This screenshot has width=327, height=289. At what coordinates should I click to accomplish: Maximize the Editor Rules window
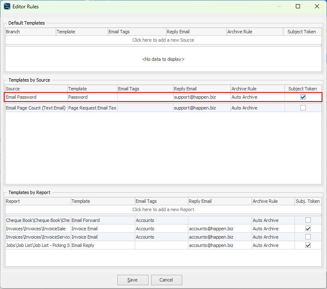pos(298,7)
